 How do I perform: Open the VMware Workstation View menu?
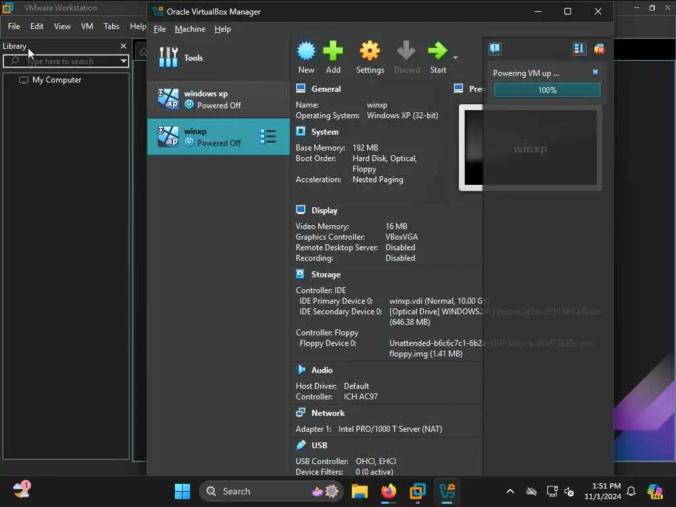tap(62, 26)
